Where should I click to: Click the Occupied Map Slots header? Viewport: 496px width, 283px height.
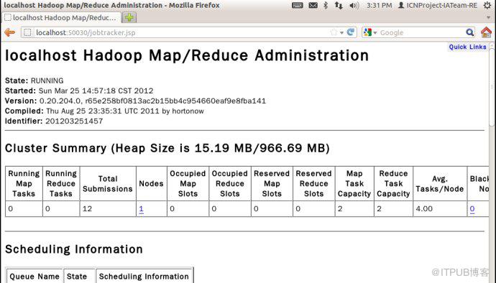188,183
